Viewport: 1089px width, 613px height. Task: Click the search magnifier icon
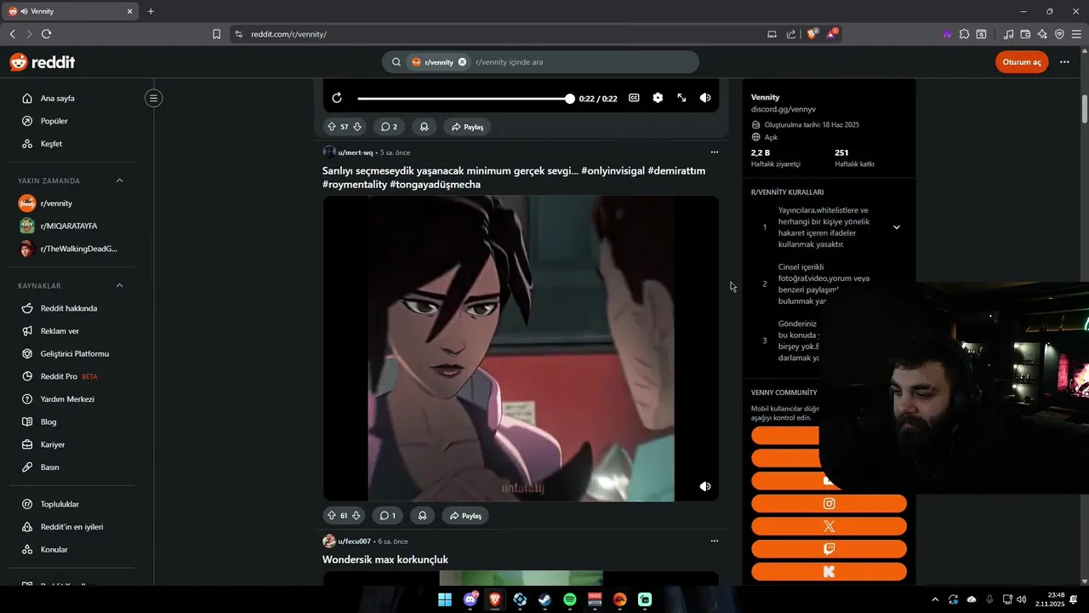coord(396,62)
